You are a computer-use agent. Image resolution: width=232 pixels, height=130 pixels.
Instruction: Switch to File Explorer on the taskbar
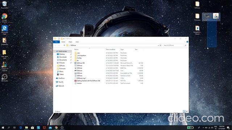click(x=26, y=127)
